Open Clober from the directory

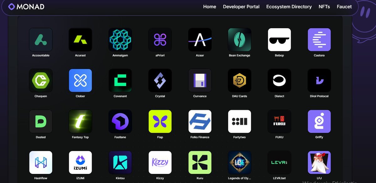coord(80,80)
